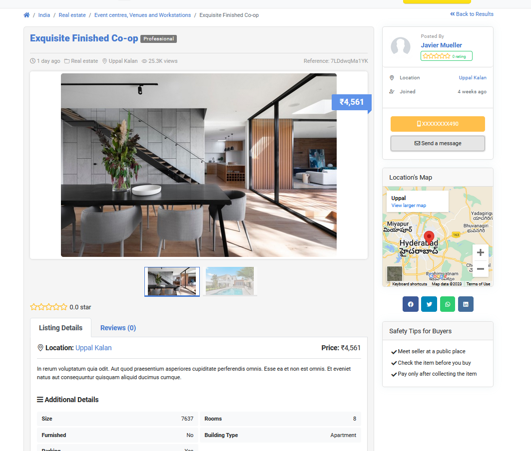Image resolution: width=531 pixels, height=451 pixels.
Task: Click Javier Mueller's profile avatar
Action: coord(401,46)
